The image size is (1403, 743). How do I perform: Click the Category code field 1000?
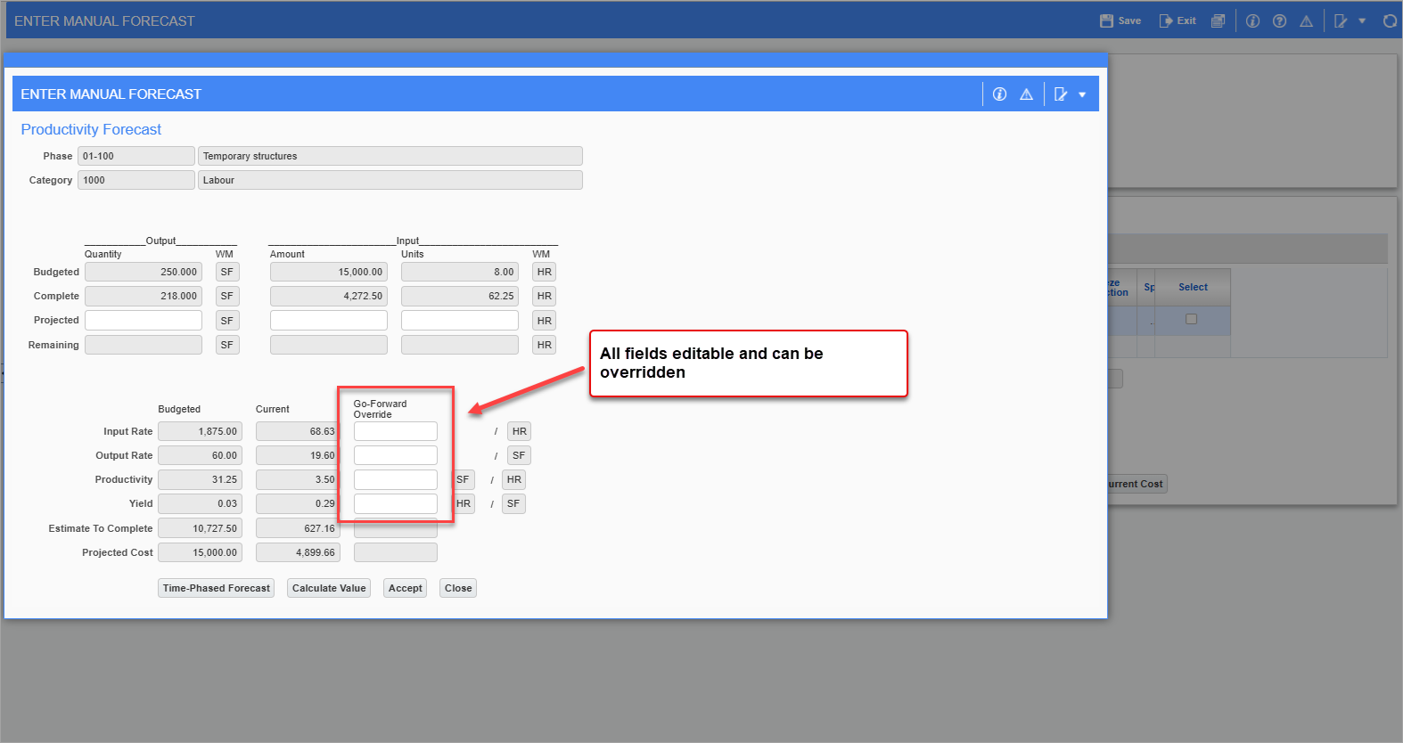tap(136, 180)
